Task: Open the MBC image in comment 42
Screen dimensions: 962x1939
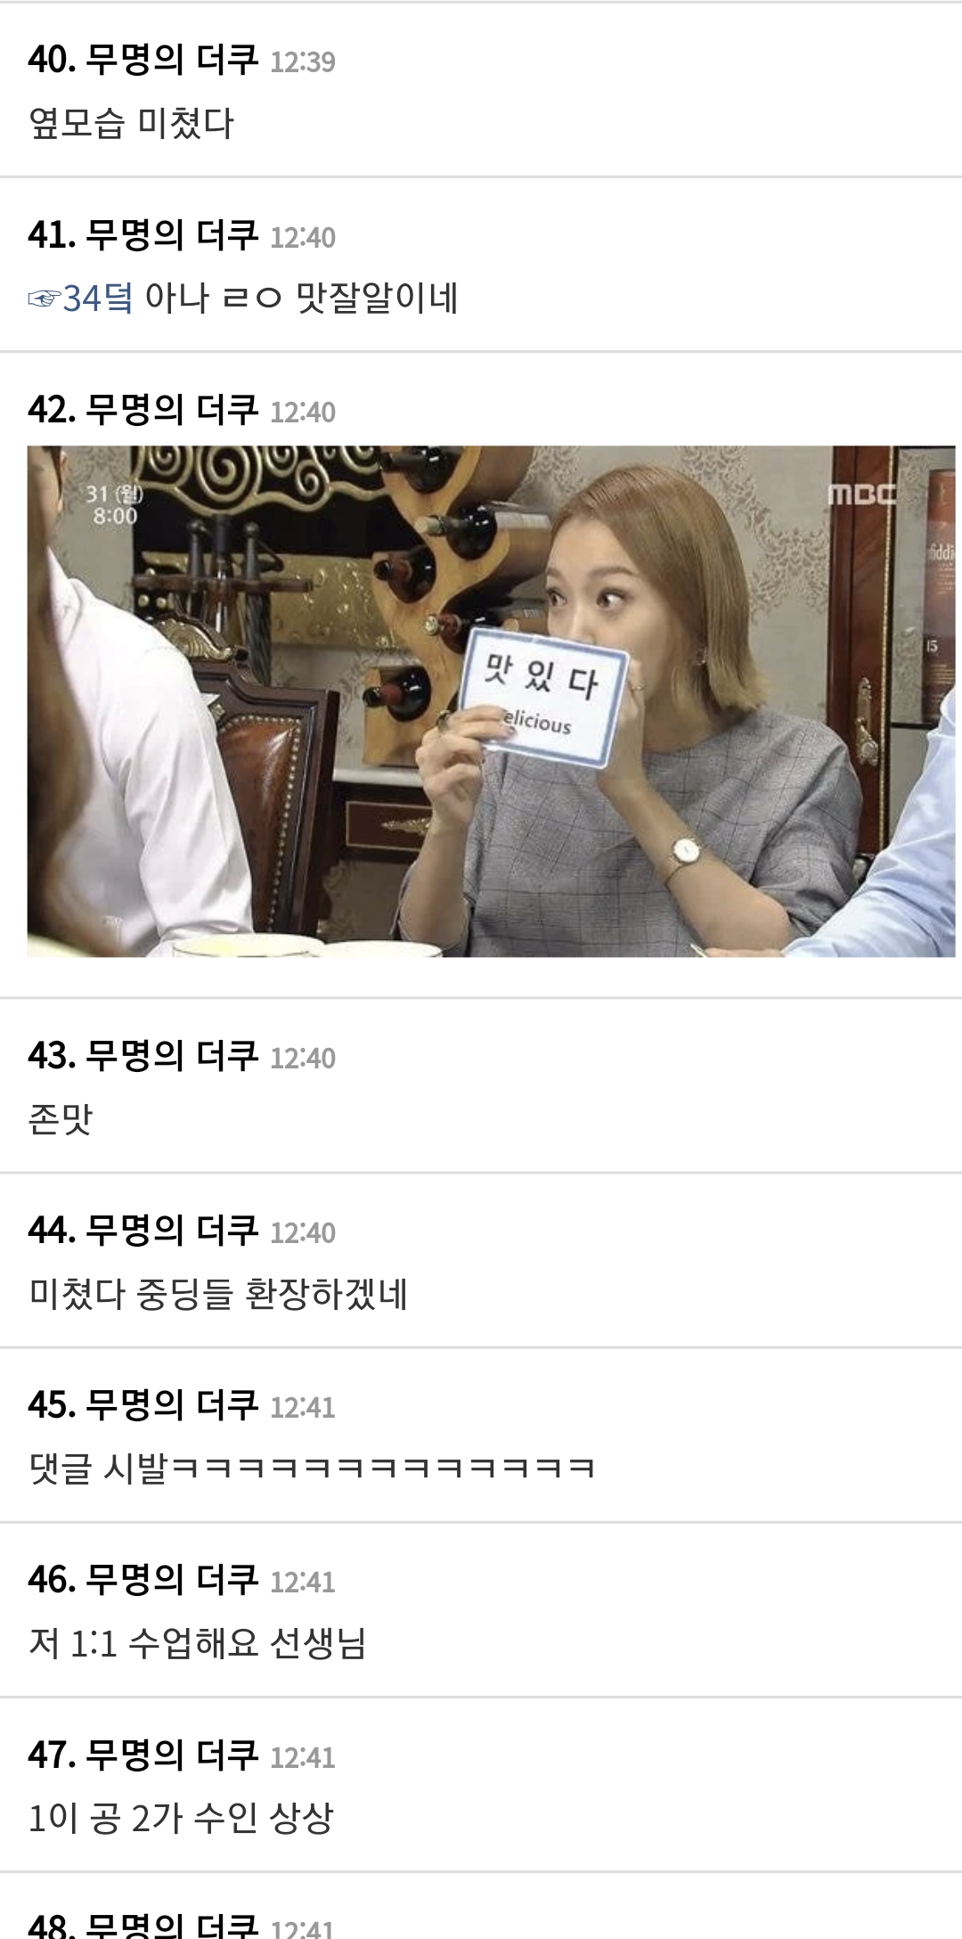Action: pos(491,701)
